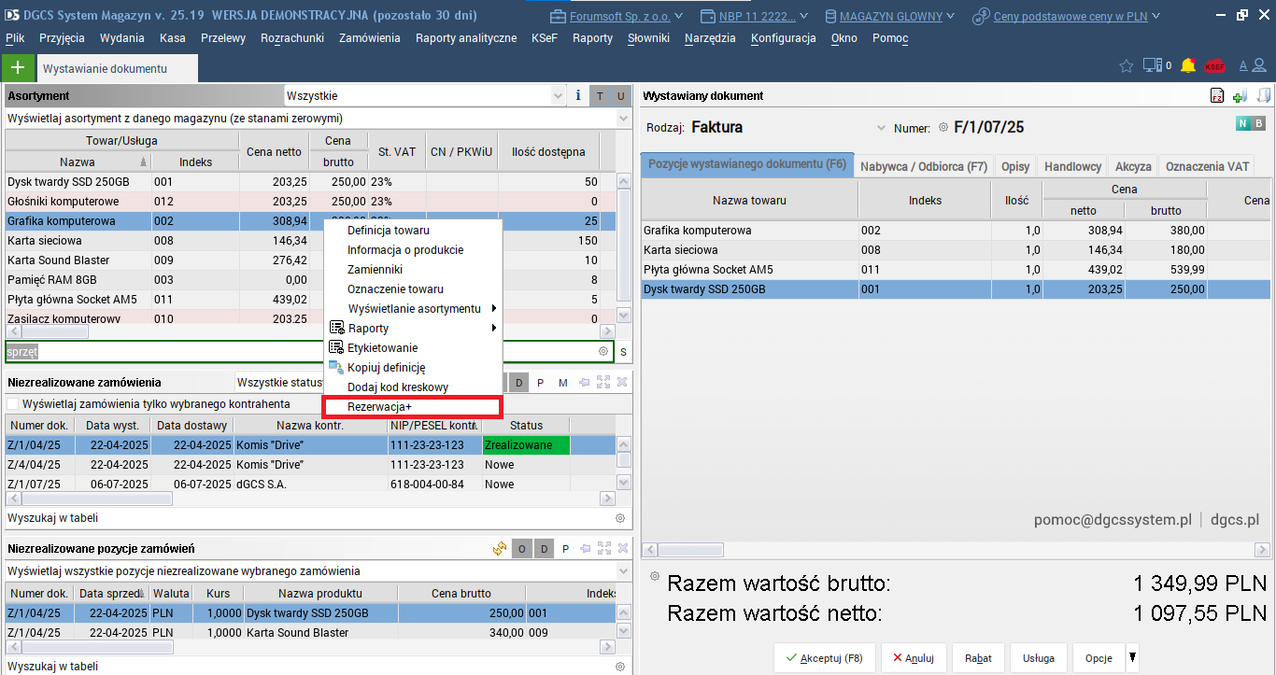Viewport: 1276px width, 675px height.
Task: Click the Rabat button
Action: (978, 658)
